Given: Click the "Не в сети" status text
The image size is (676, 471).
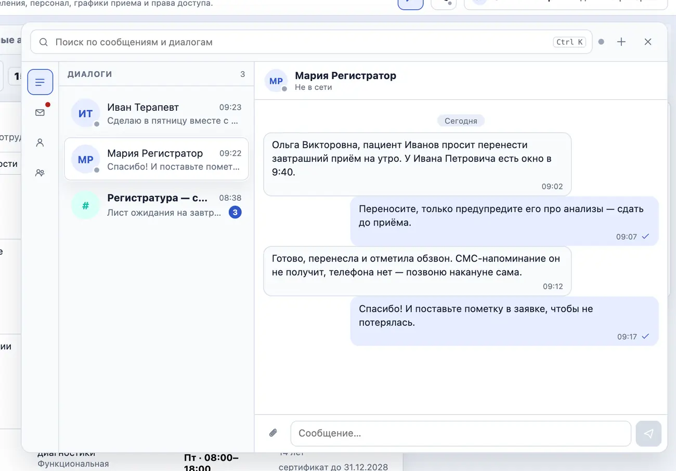Looking at the screenshot, I should pyautogui.click(x=313, y=87).
